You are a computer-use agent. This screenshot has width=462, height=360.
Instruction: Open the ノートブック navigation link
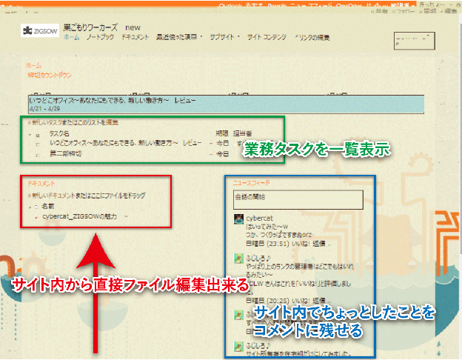(100, 37)
